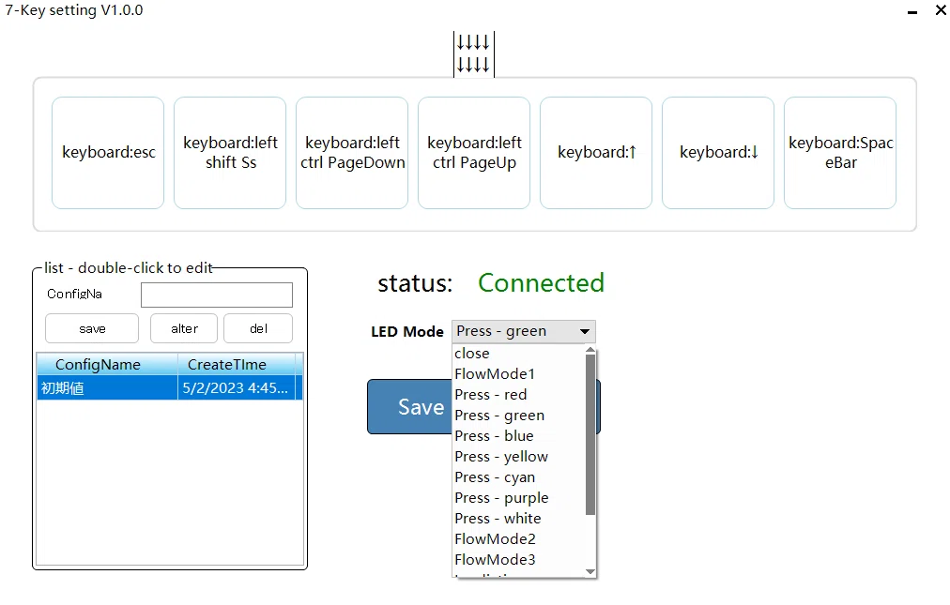Pick Press - green in dropdown list
Viewport: 950px width, 605px height.
click(x=520, y=415)
